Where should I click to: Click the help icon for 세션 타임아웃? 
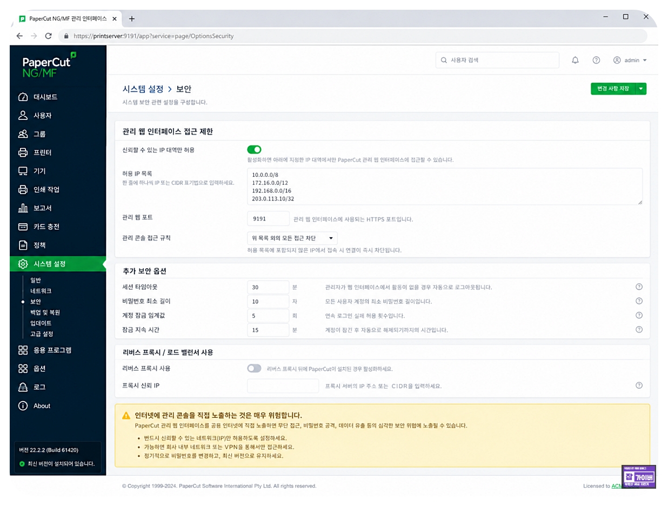pyautogui.click(x=639, y=287)
